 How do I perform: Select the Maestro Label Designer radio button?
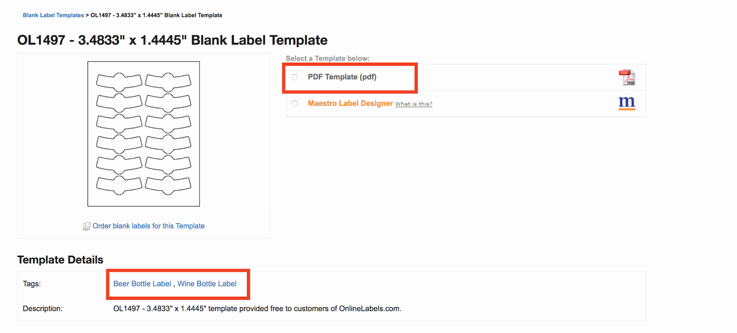295,103
